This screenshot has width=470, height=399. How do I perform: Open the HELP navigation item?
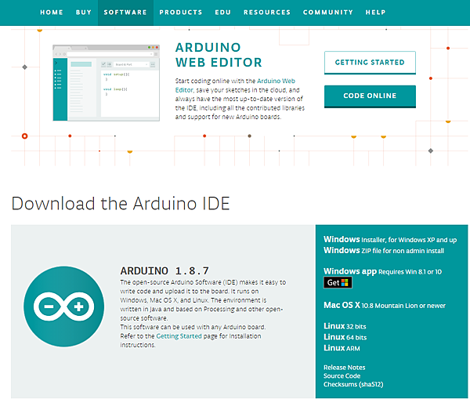(x=375, y=13)
